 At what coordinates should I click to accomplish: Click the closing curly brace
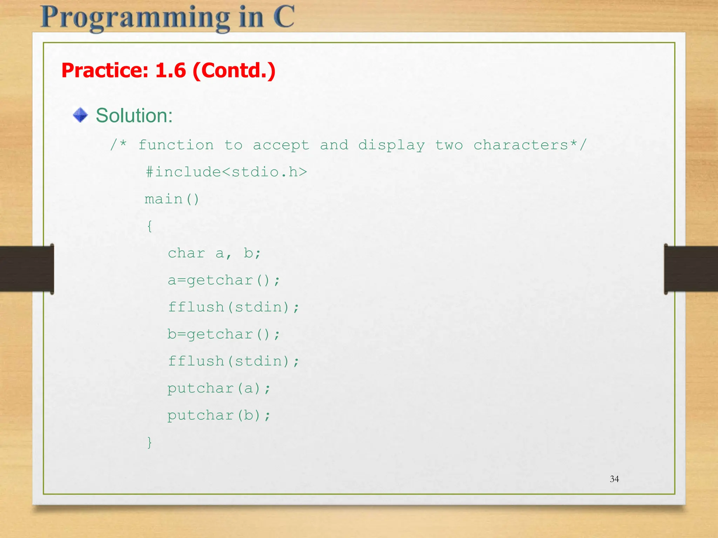149,442
